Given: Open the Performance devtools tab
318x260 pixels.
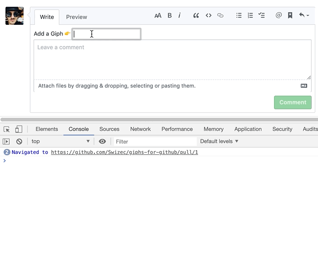Looking at the screenshot, I should [177, 129].
